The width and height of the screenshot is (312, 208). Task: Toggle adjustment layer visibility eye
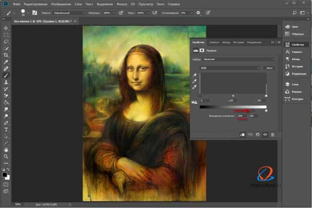[265, 135]
